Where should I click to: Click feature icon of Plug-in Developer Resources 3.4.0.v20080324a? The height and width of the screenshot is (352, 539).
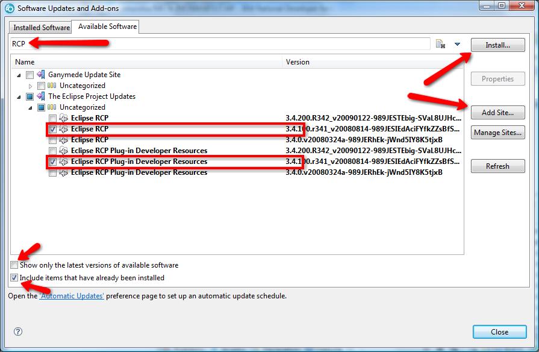pyautogui.click(x=64, y=172)
